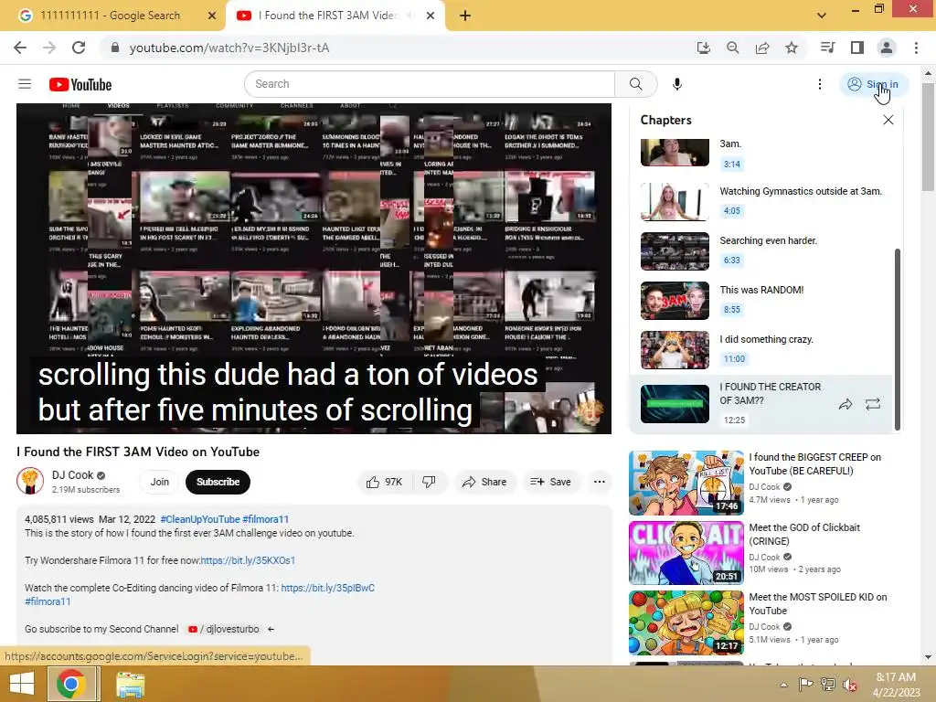Image resolution: width=936 pixels, height=702 pixels.
Task: Open the zoom magnifier in address bar
Action: coord(732,48)
